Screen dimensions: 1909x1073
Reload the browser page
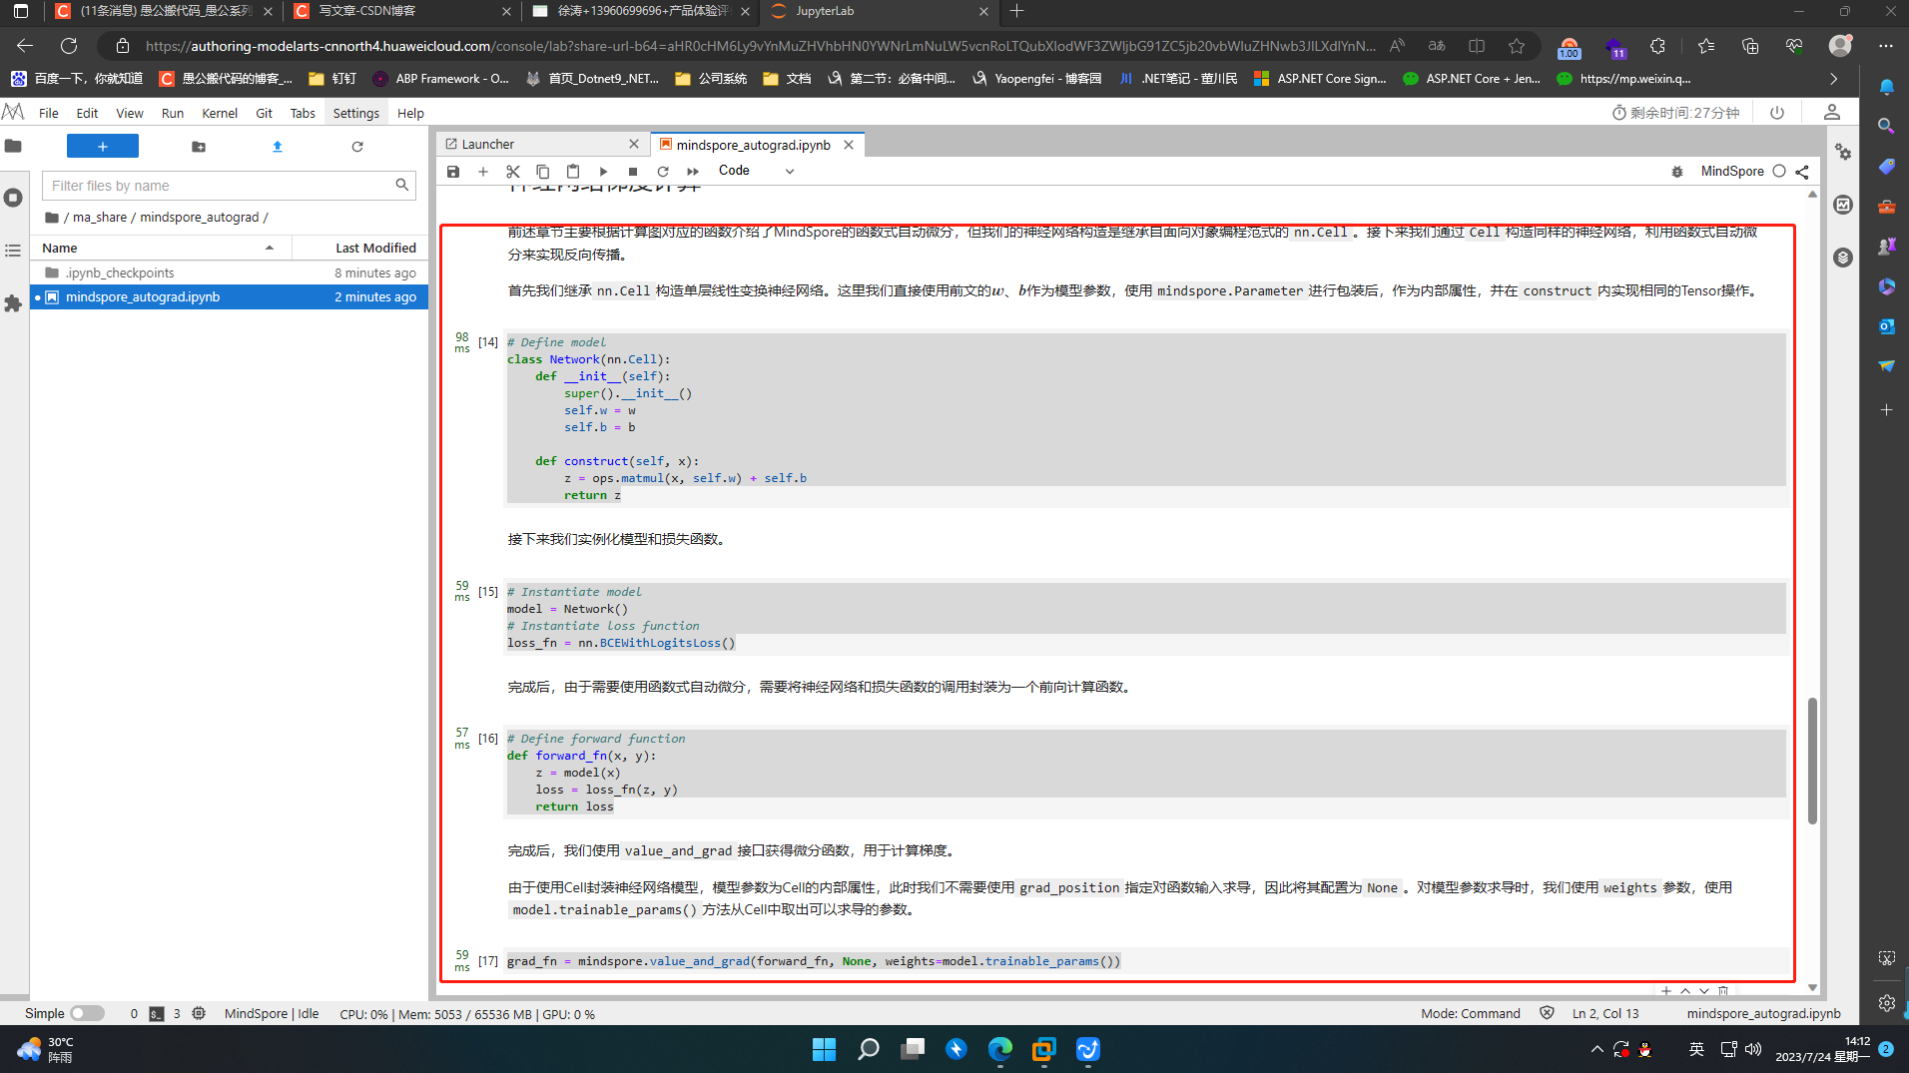point(69,46)
